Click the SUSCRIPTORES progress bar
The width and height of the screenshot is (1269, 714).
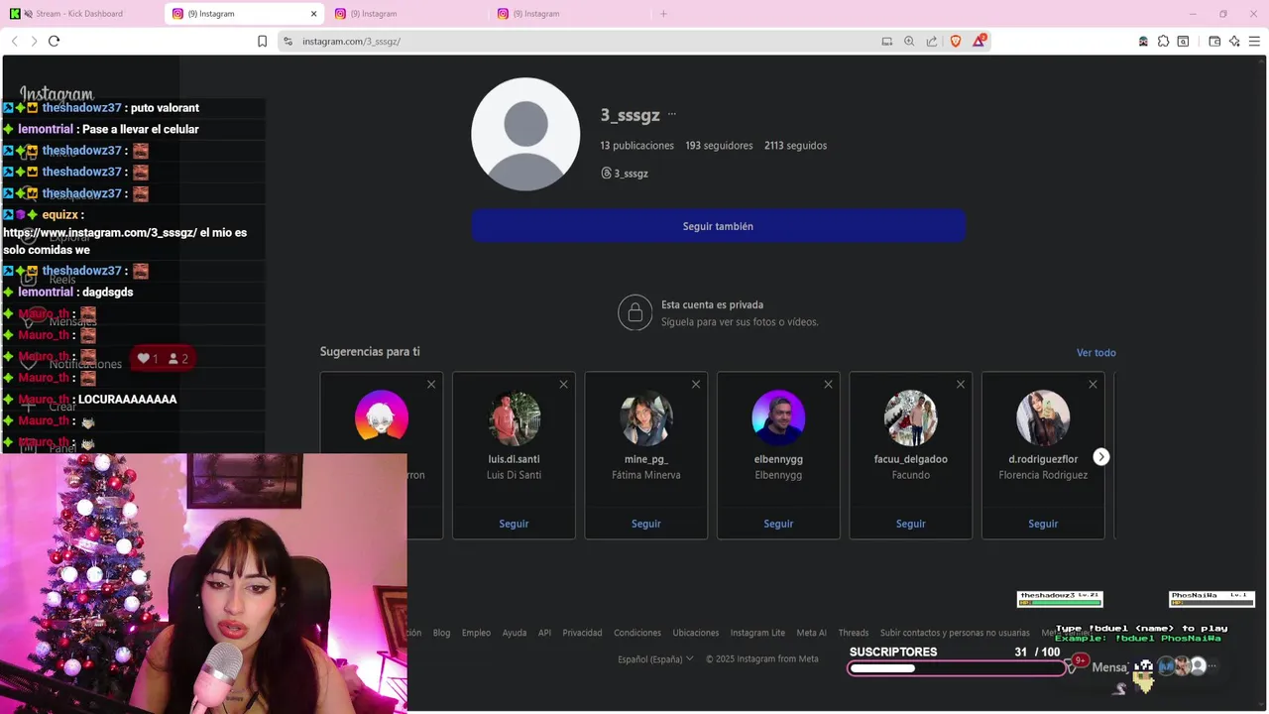pos(957,668)
